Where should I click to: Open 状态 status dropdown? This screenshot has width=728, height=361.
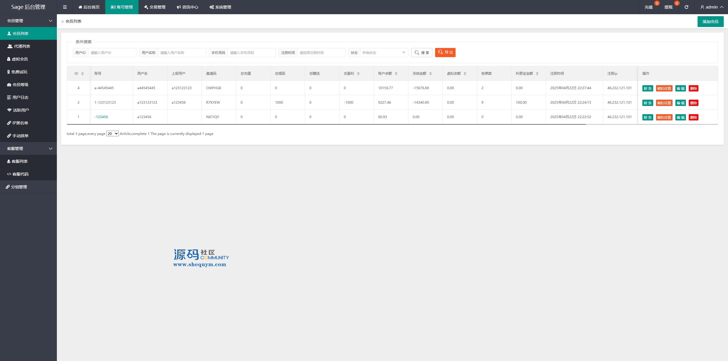point(384,53)
